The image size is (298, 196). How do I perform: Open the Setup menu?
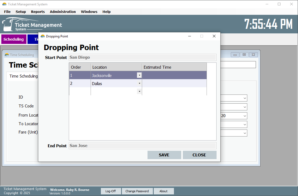(x=21, y=12)
